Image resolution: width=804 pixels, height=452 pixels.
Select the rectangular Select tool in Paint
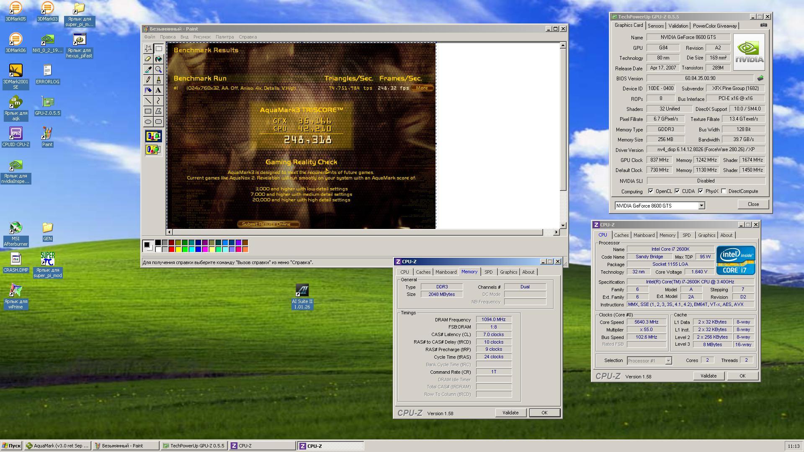pos(159,49)
